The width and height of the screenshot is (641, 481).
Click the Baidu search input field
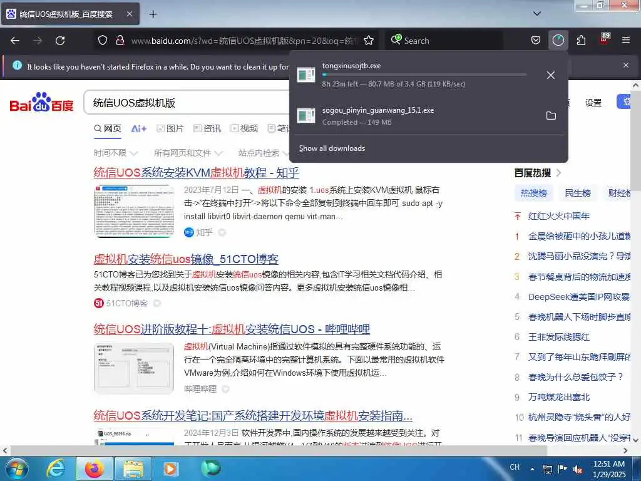(186, 103)
